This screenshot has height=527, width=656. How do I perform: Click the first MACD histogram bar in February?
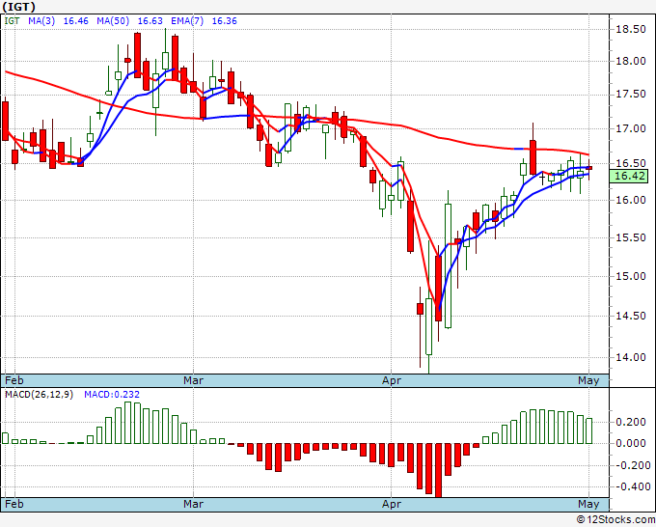6,438
